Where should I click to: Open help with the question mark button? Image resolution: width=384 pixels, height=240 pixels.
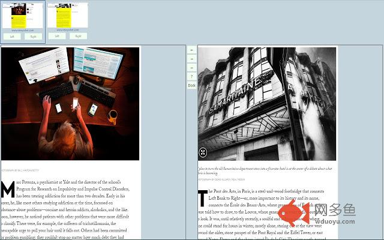pos(191,77)
